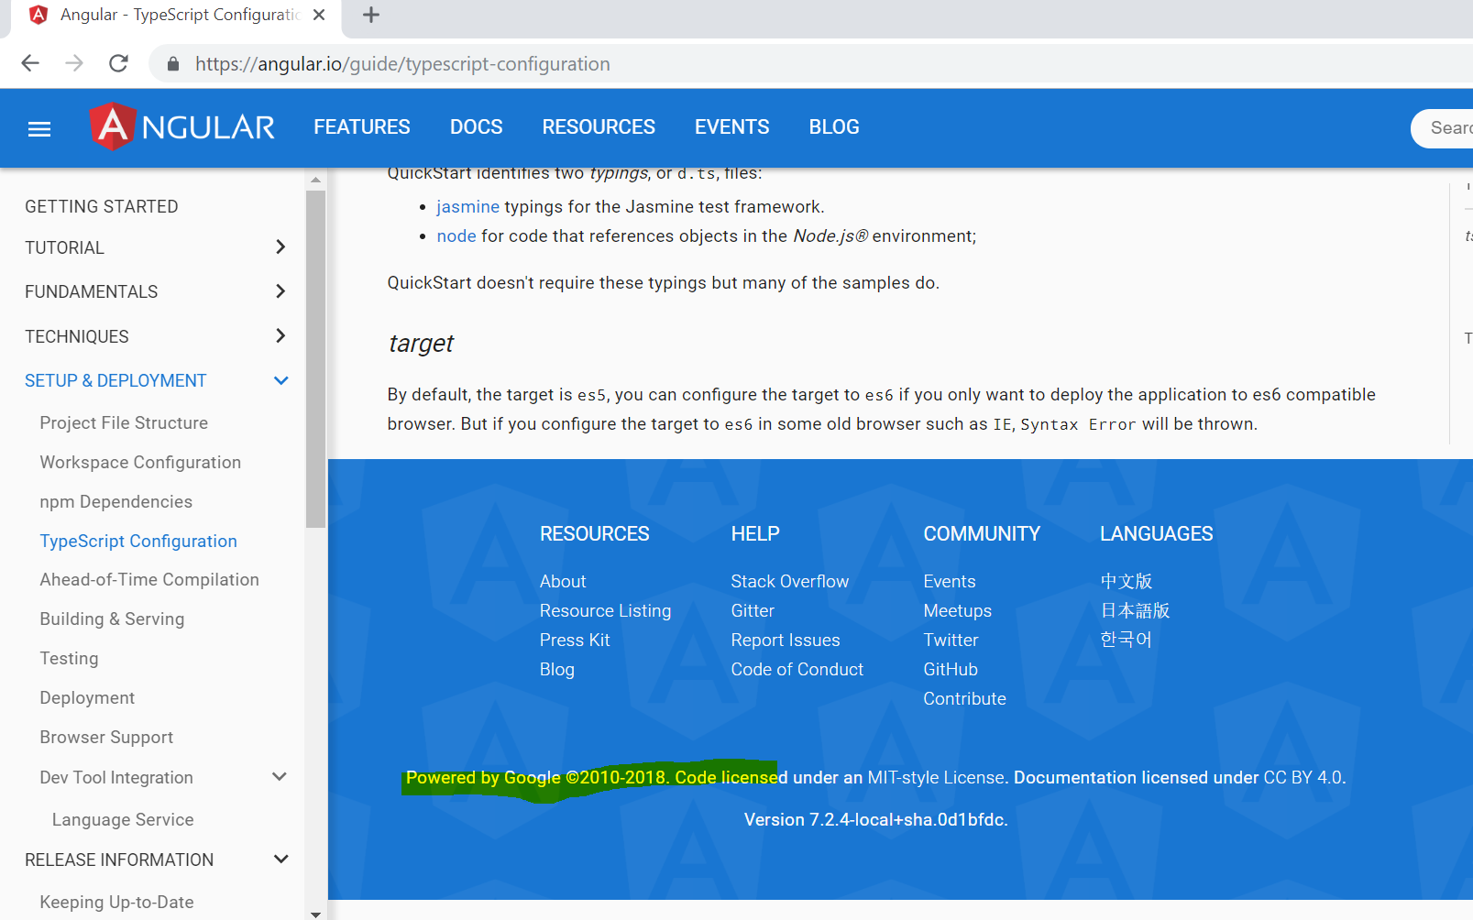This screenshot has height=920, width=1473.
Task: Expand the TECHNIQUES section chevron
Action: [x=280, y=336]
